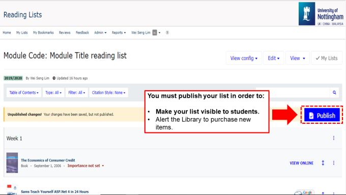Viewport: 346px width, 195px height.
Task: Click the Economics of Consumer Credit book cover
Action: (12, 162)
